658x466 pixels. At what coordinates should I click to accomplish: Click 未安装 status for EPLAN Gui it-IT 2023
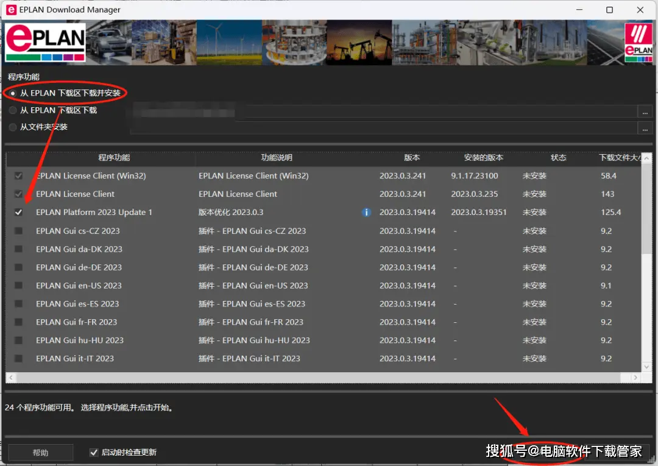534,359
